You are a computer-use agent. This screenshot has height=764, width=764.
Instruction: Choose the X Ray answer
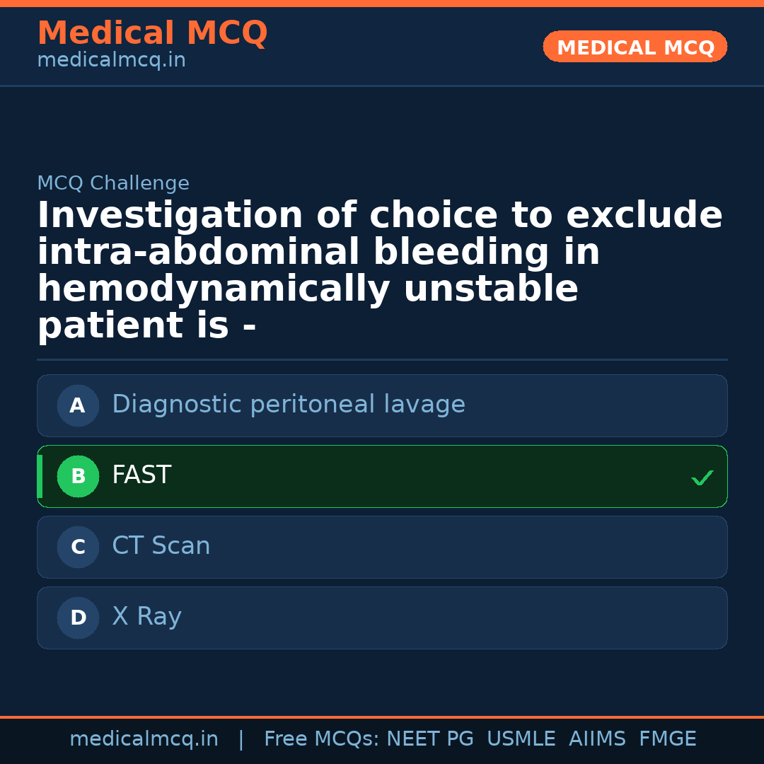146,617
